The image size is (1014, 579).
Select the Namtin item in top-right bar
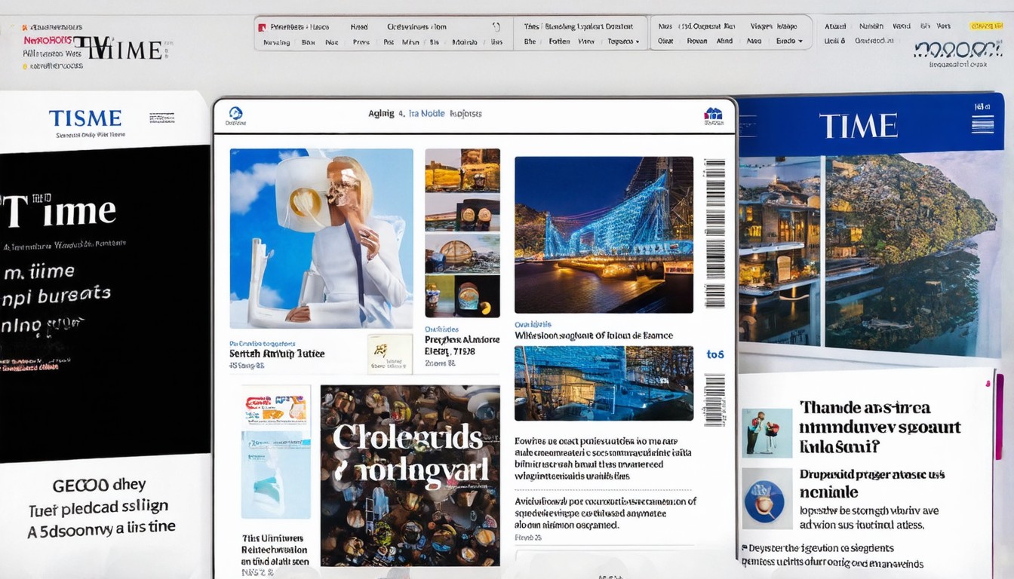point(871,26)
